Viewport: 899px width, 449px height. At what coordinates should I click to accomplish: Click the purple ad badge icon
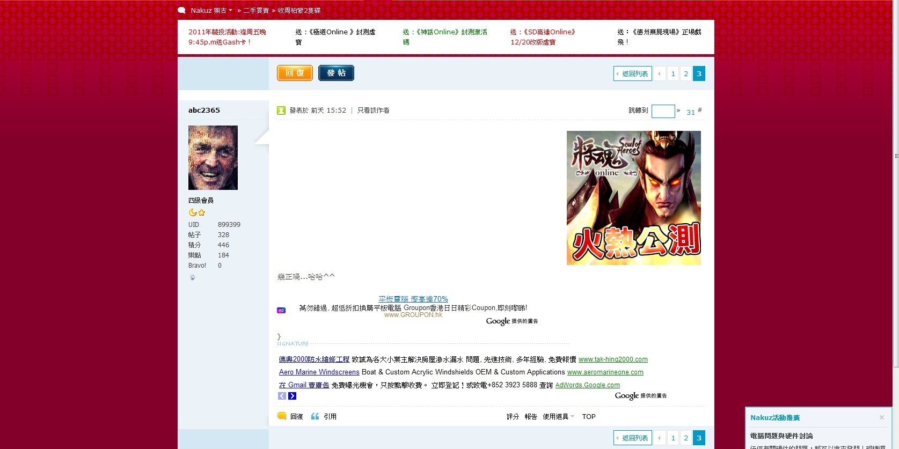(281, 310)
